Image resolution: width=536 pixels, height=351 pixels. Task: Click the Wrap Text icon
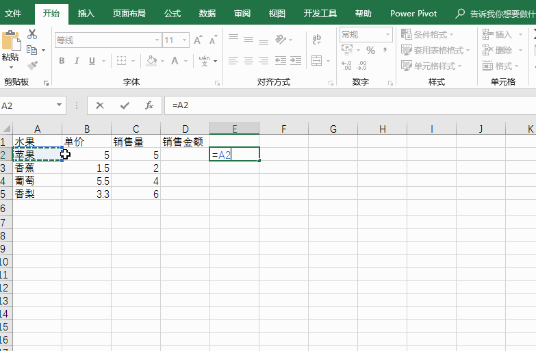[316, 39]
